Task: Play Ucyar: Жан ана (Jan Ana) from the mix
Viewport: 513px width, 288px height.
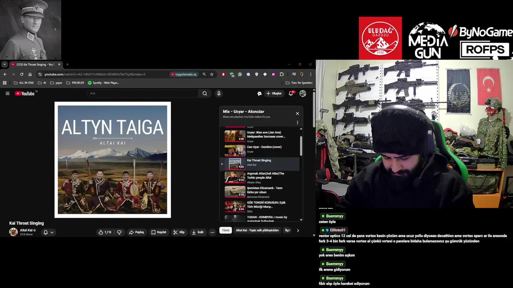Action: tap(260, 136)
